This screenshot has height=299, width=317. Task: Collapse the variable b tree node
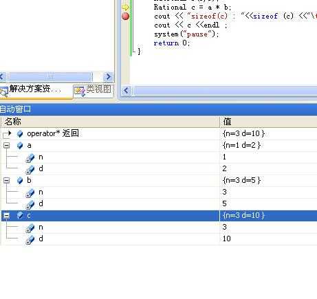pos(7,181)
